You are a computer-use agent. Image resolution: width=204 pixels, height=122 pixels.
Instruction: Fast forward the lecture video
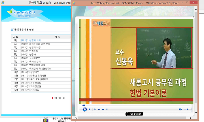[103, 109]
